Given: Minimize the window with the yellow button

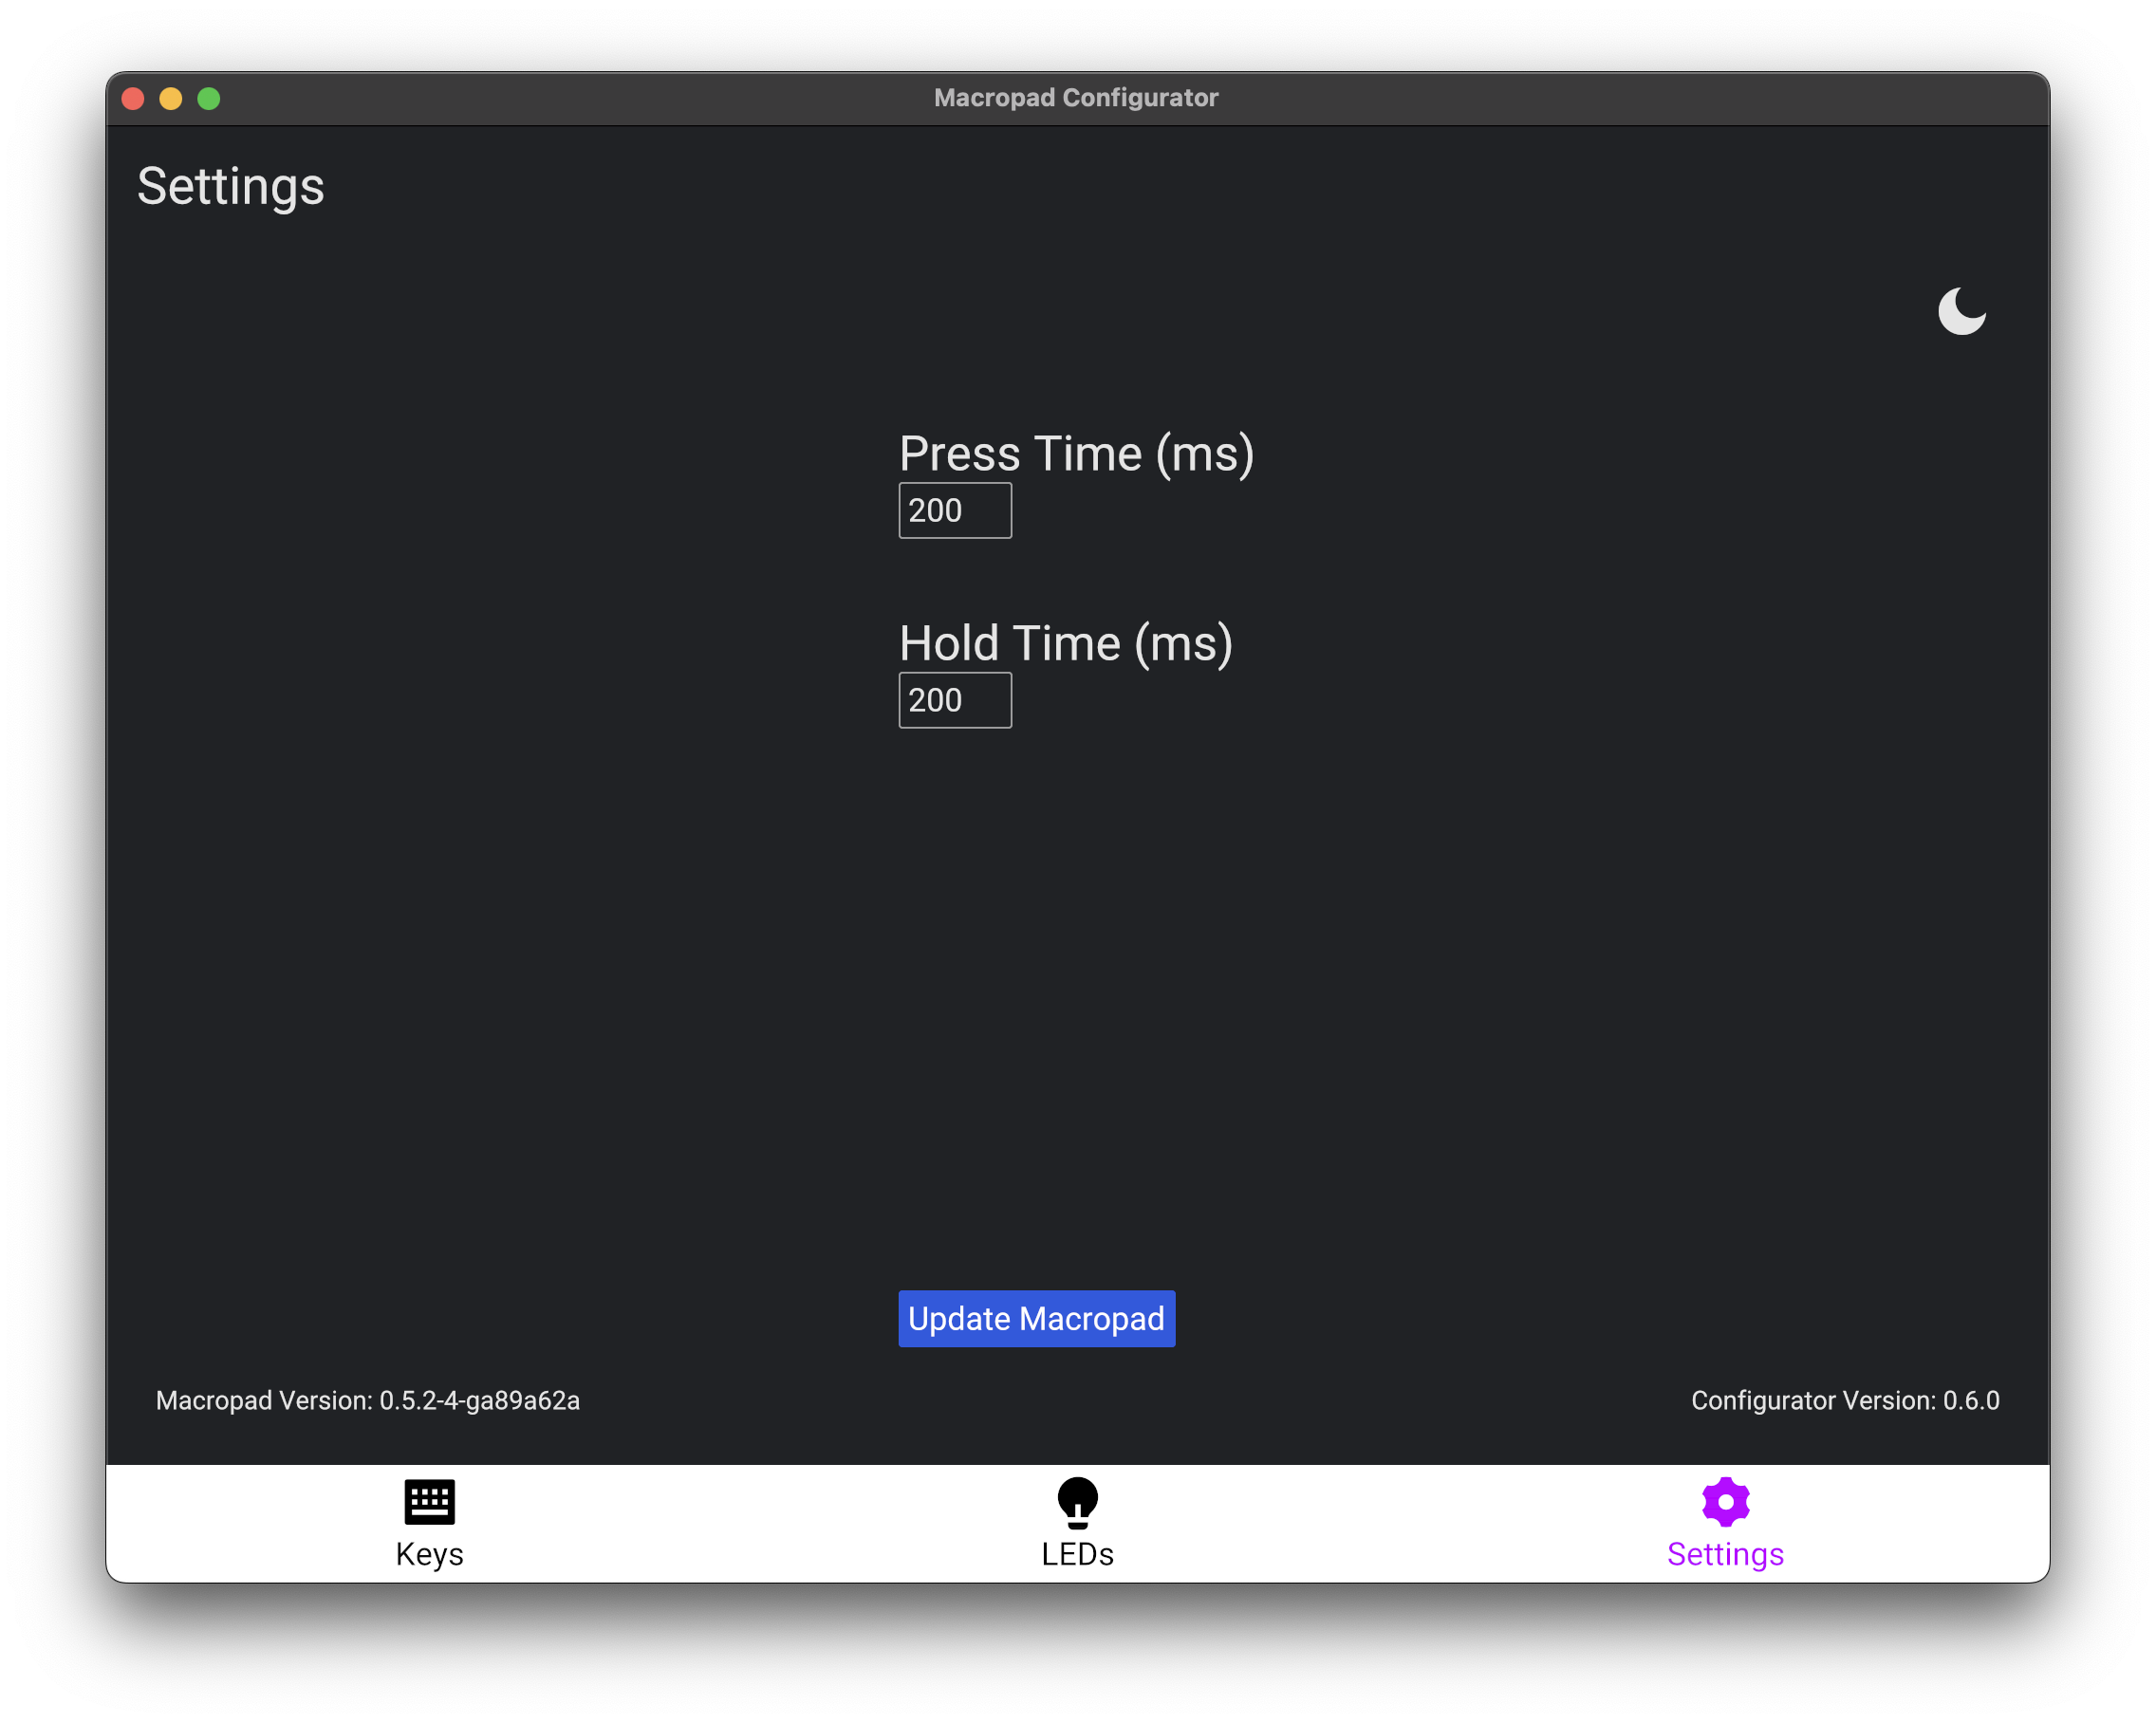Looking at the screenshot, I should [171, 99].
